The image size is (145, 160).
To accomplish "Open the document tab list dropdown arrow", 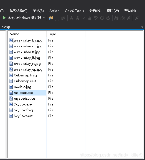I will 142,27.
